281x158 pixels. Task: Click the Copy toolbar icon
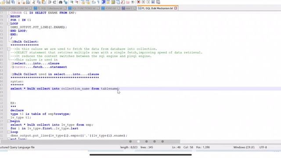tap(39, 2)
